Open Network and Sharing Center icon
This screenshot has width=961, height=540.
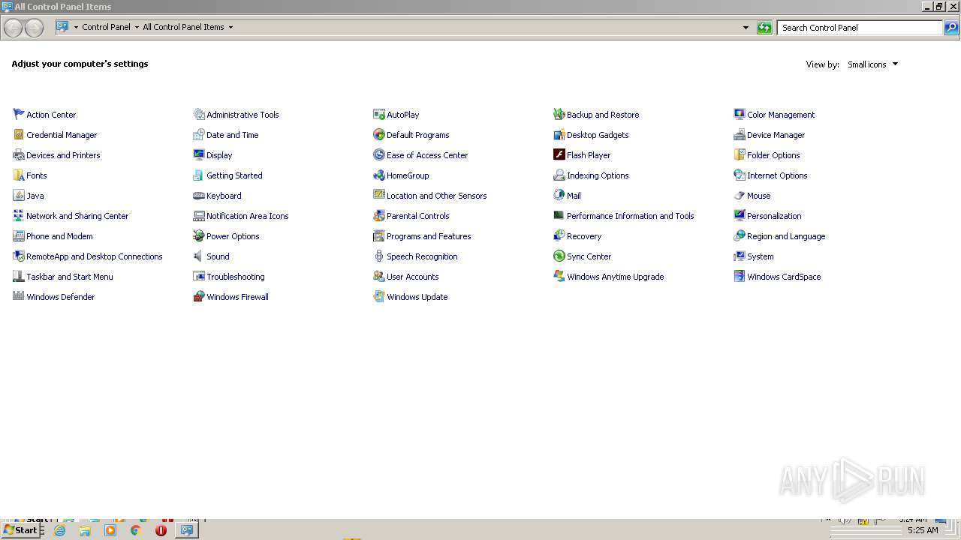(19, 216)
